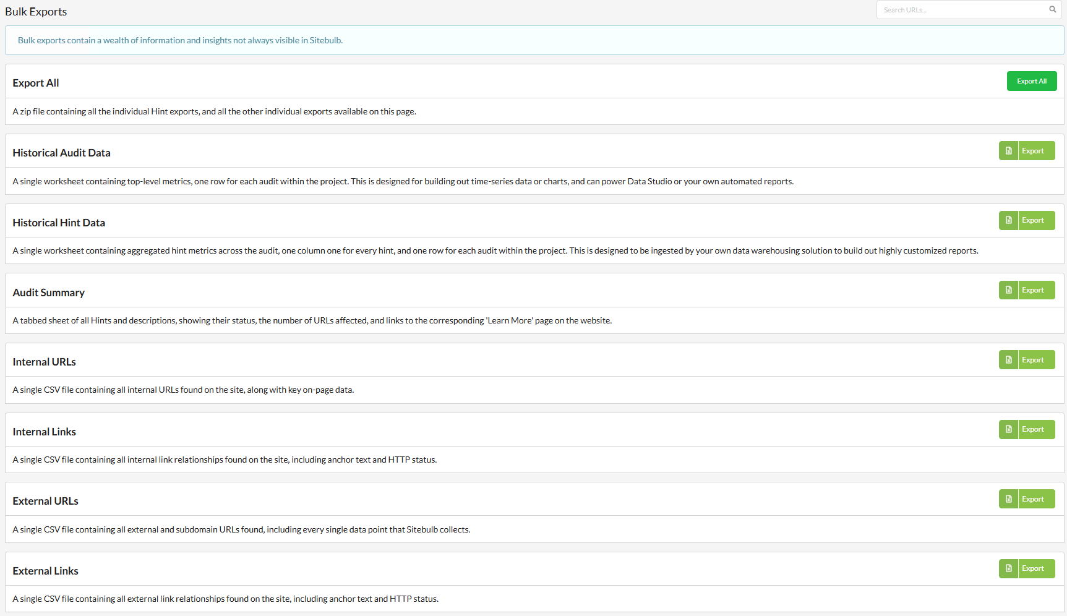Click the file icon for Internal Links
1067x616 pixels.
coord(1008,429)
